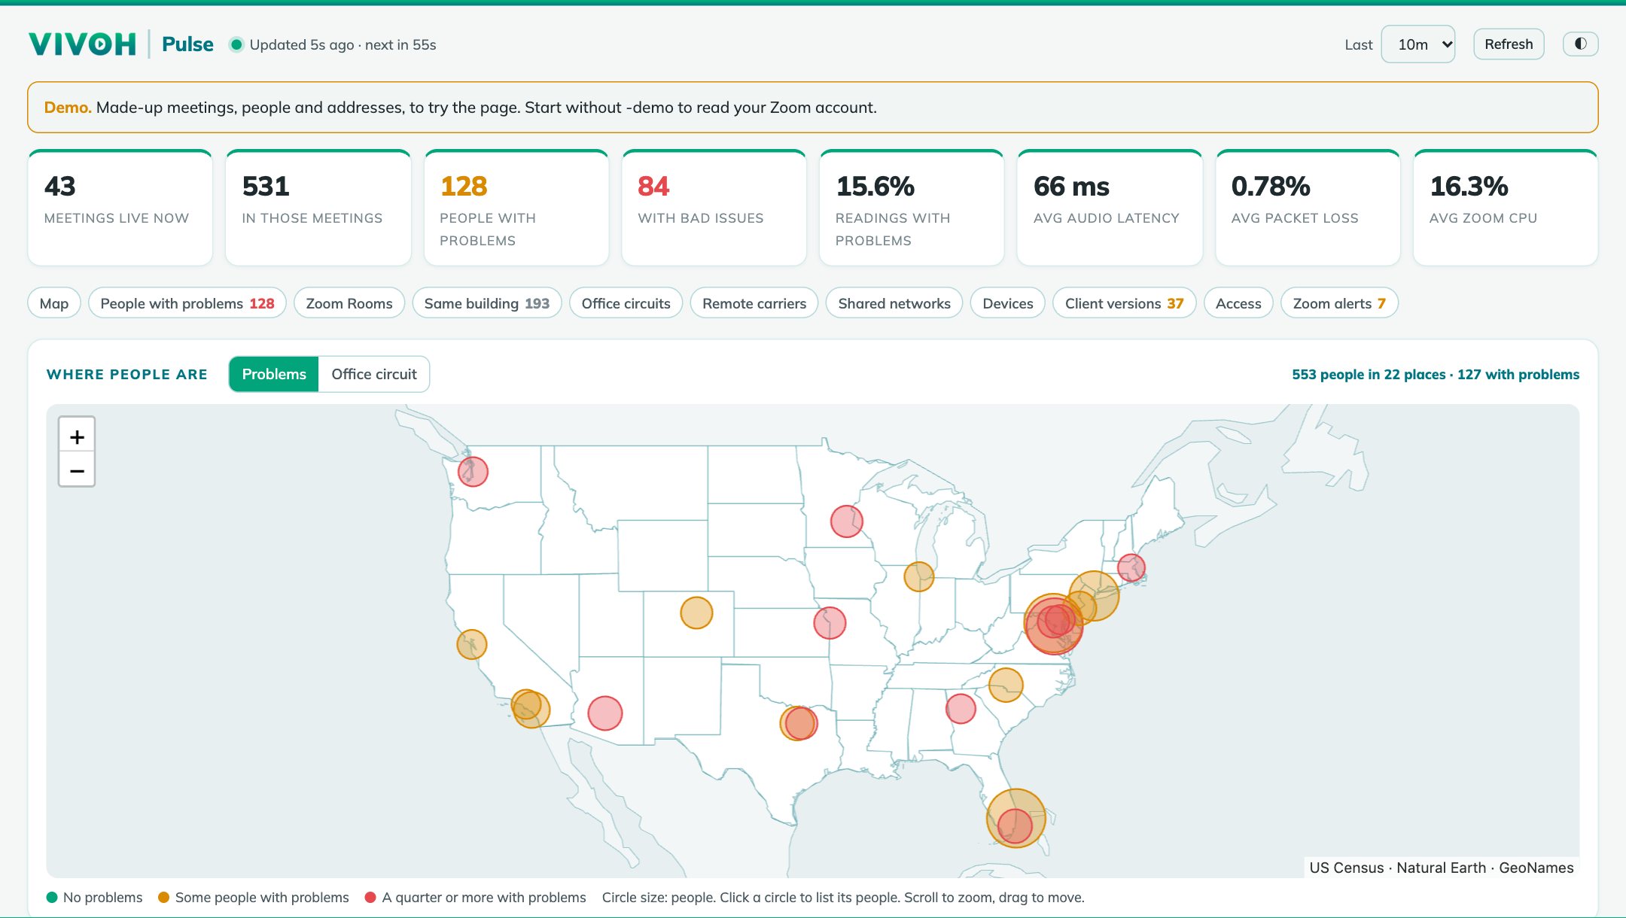The height and width of the screenshot is (918, 1626).
Task: Click the US Census attribution text
Action: click(1346, 868)
